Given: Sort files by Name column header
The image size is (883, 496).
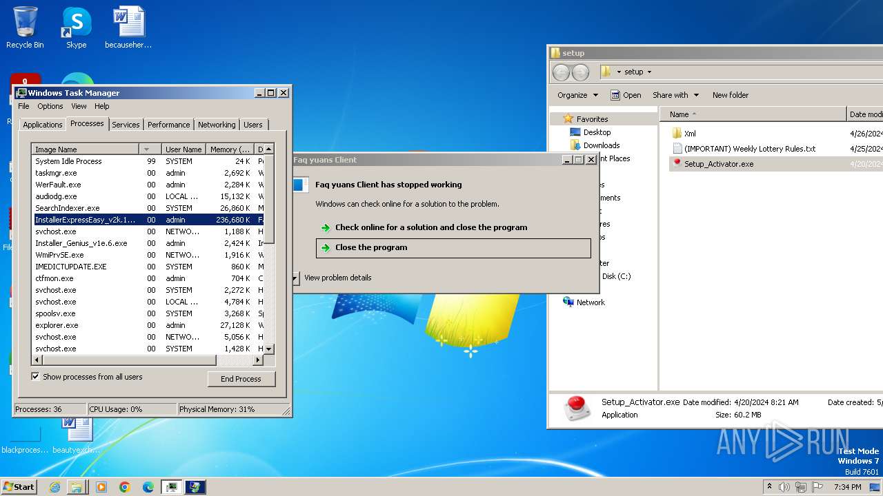Looking at the screenshot, I should tap(753, 114).
